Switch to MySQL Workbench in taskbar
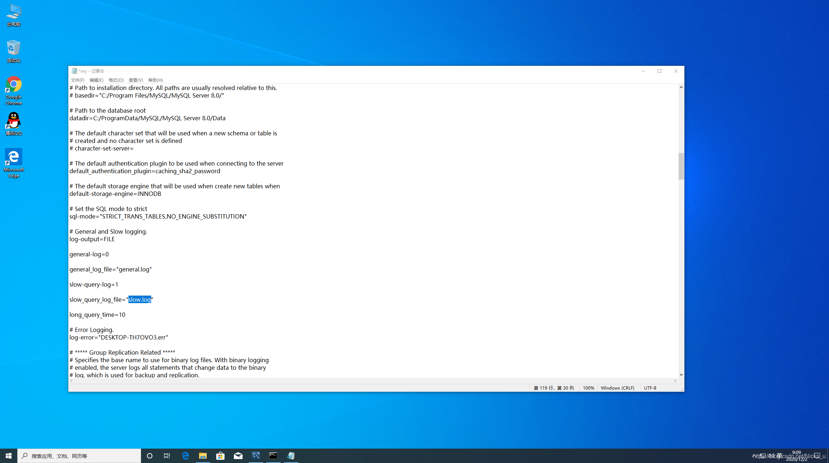This screenshot has height=463, width=829. pyautogui.click(x=255, y=456)
